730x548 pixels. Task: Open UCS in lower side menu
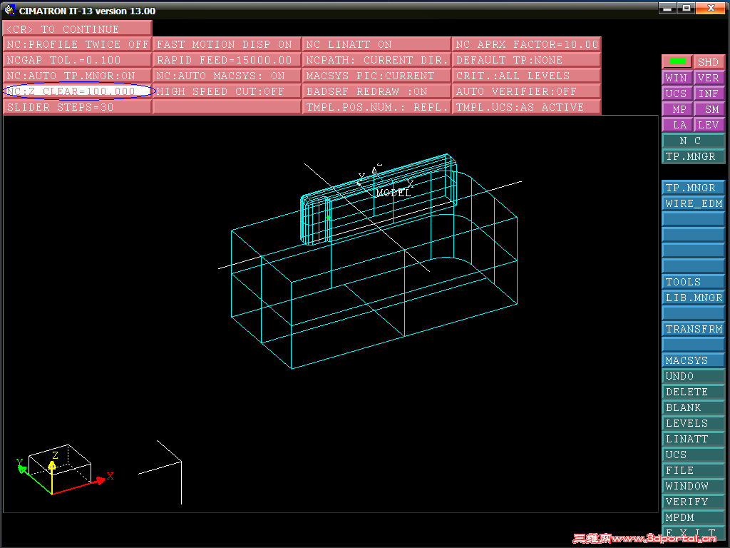click(x=693, y=455)
